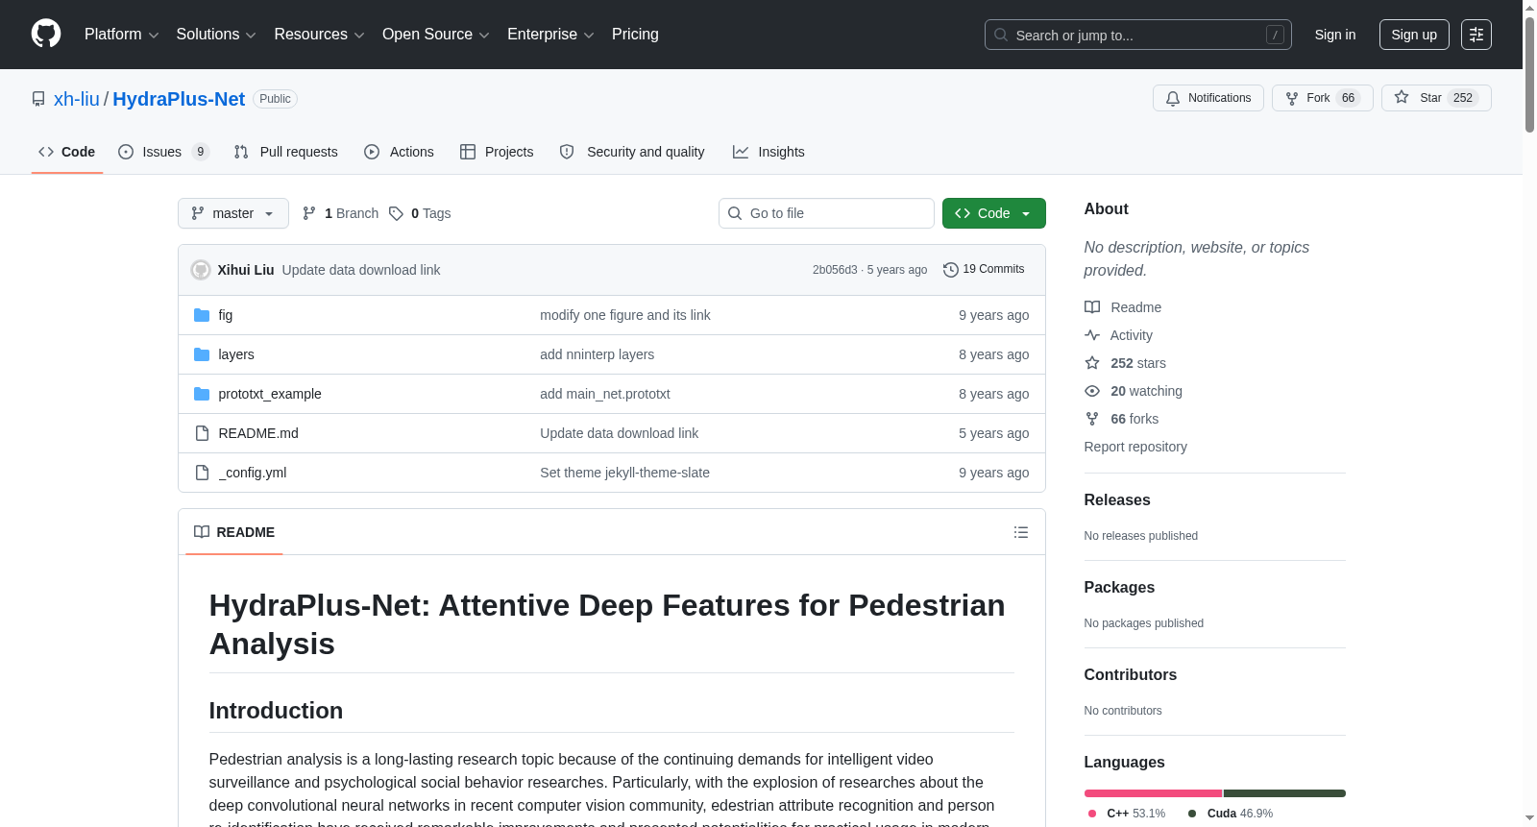Expand the Resources menu

point(319,35)
